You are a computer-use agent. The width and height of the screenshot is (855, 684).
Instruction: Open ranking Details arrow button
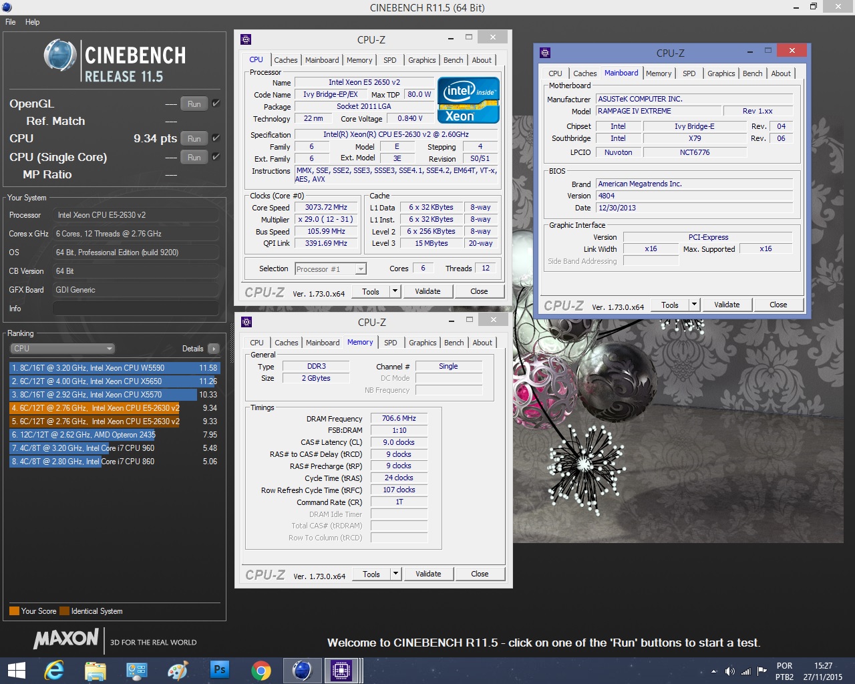click(214, 349)
